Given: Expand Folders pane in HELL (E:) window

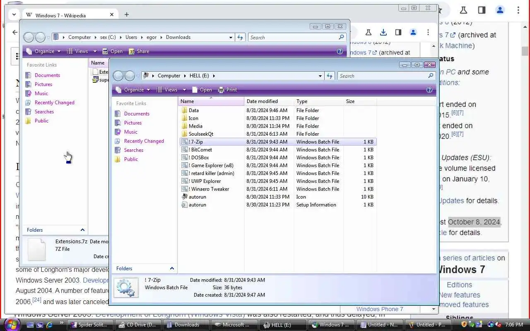Looking at the screenshot, I should [x=172, y=269].
